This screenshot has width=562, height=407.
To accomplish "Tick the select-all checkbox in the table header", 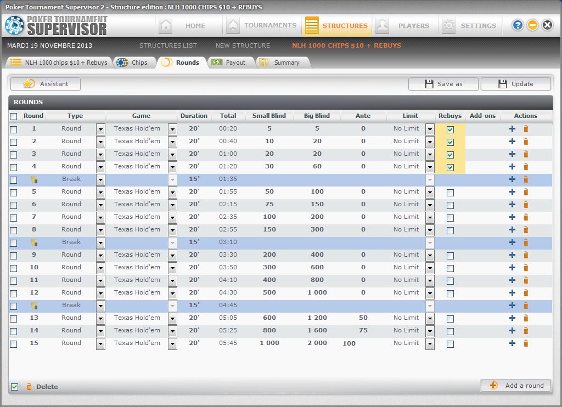I will [14, 116].
